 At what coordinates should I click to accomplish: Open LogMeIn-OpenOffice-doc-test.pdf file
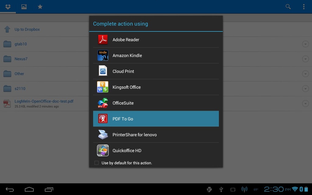click(x=44, y=101)
